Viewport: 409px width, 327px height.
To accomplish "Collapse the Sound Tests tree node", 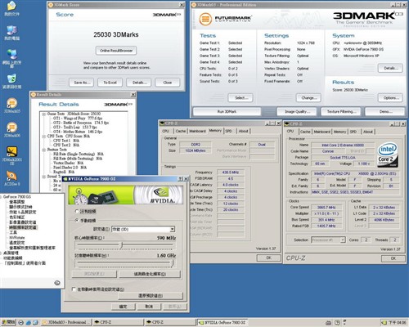I will point(44,177).
